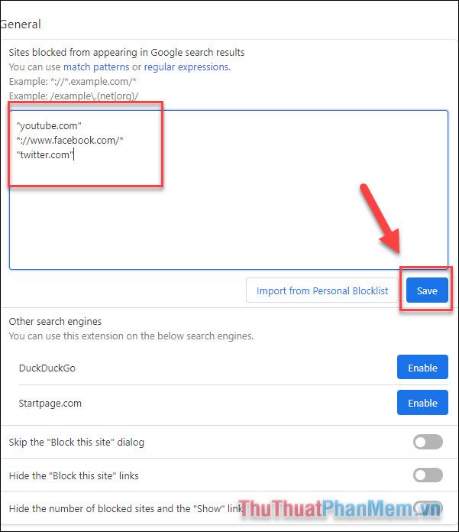This screenshot has height=532, width=459.
Task: Toggle Skip the "Block this site" dialog
Action: coord(428,442)
